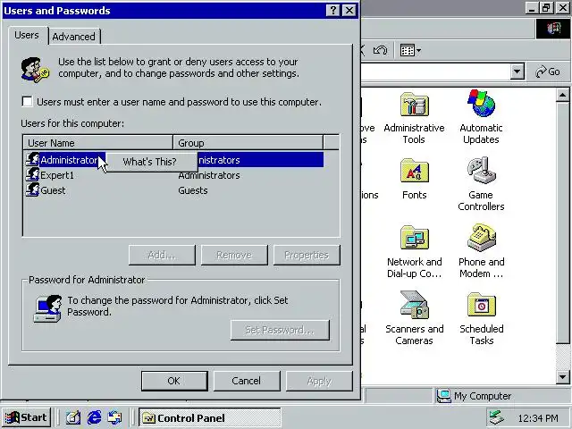This screenshot has height=429, width=572.
Task: Click the User Name column header
Action: click(97, 143)
